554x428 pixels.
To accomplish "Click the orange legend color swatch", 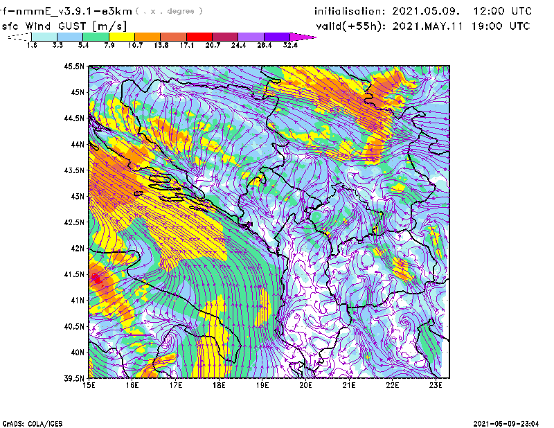I will [x=148, y=37].
